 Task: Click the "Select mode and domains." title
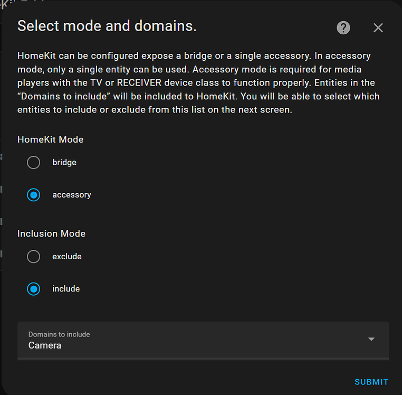pyautogui.click(x=107, y=26)
